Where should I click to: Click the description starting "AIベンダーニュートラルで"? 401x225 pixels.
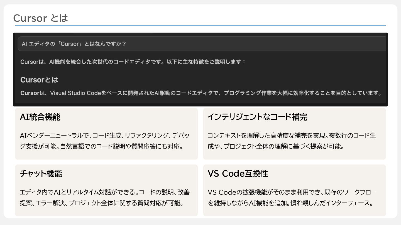pyautogui.click(x=105, y=141)
